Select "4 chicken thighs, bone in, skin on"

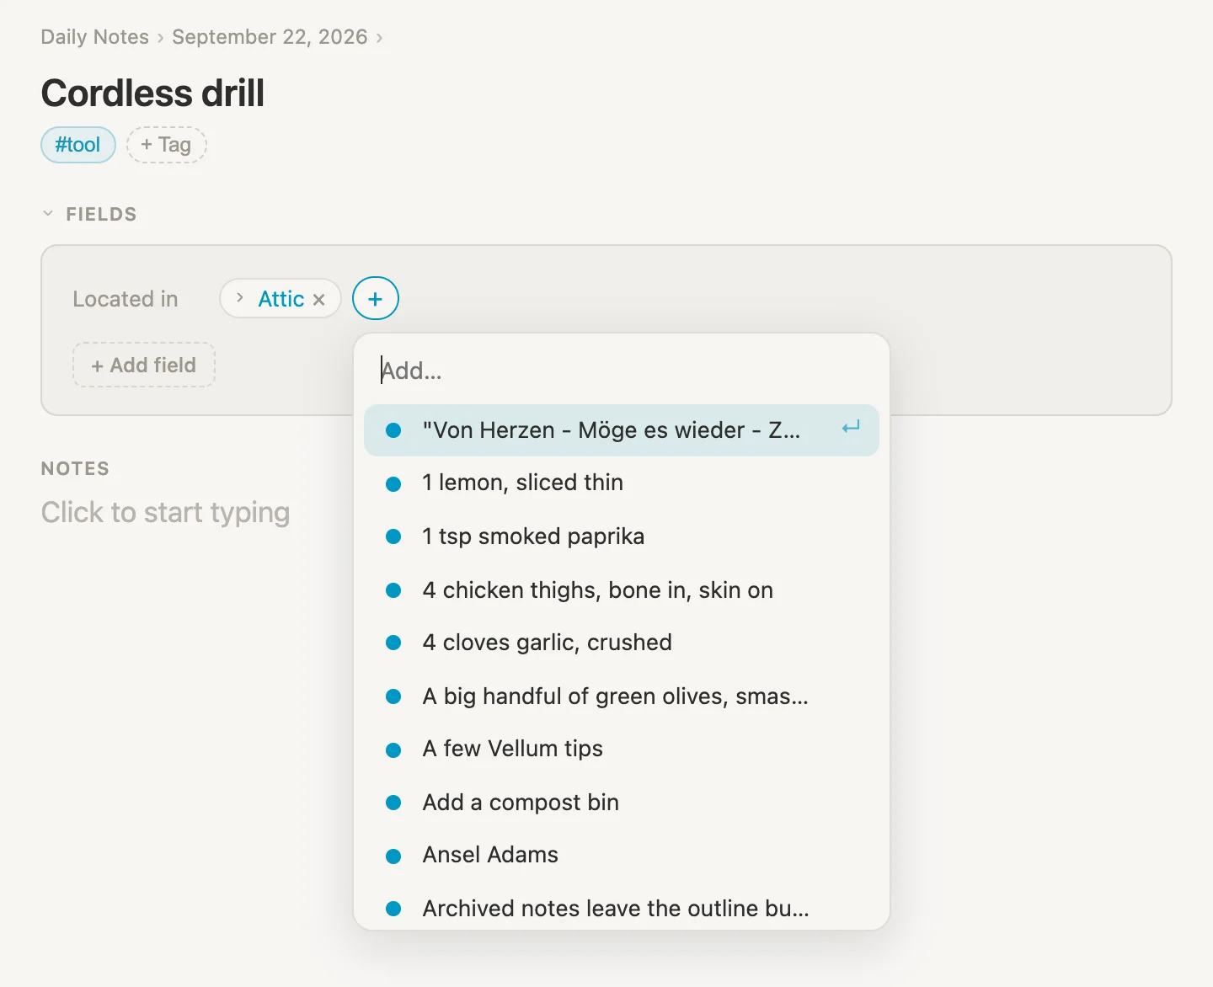coord(622,590)
